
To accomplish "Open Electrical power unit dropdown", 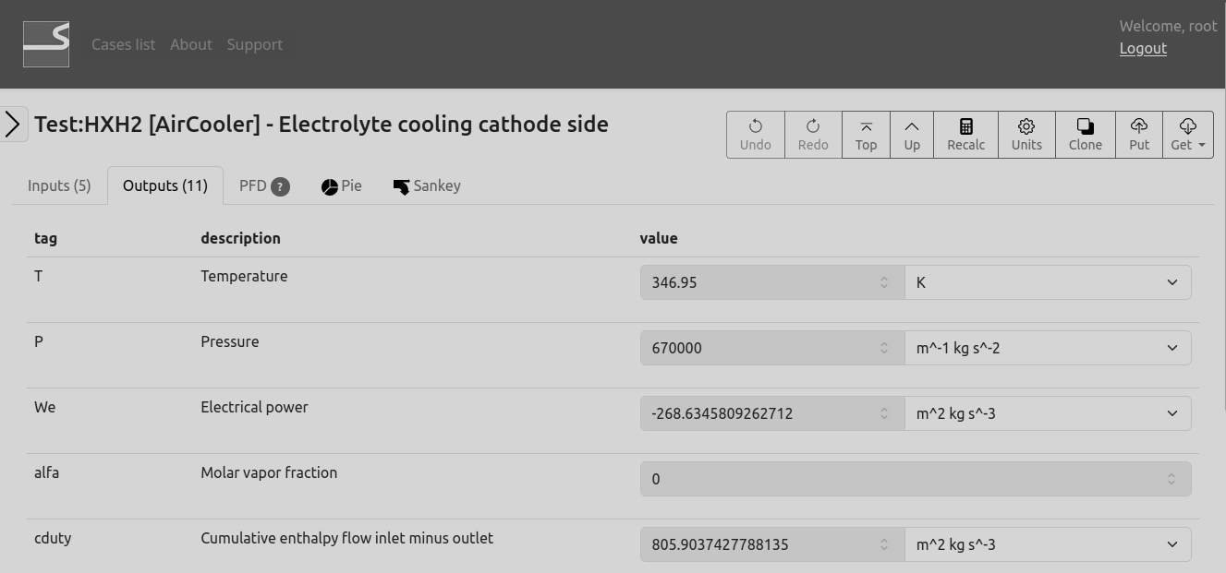I will tap(1047, 413).
